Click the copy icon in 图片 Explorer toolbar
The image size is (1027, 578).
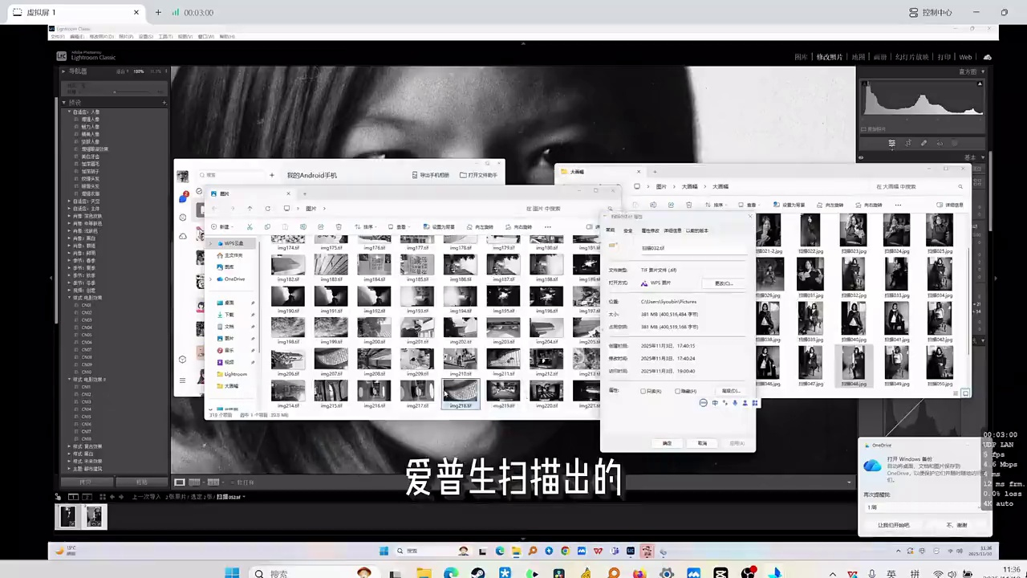[267, 227]
